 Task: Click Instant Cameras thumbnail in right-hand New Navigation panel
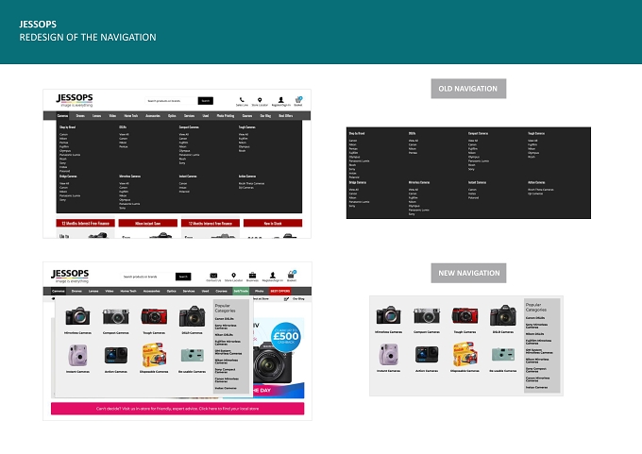click(x=388, y=354)
